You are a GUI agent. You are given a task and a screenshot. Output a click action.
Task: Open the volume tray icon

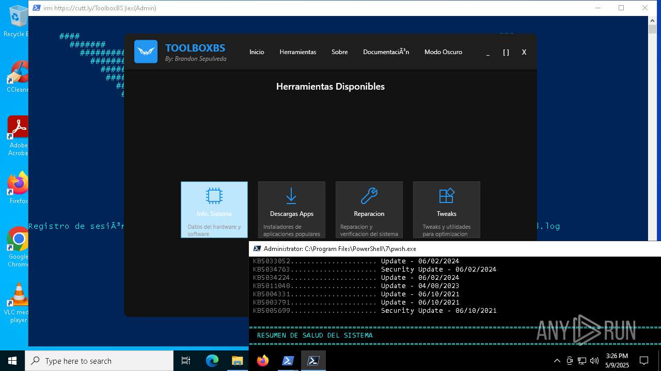click(x=594, y=361)
